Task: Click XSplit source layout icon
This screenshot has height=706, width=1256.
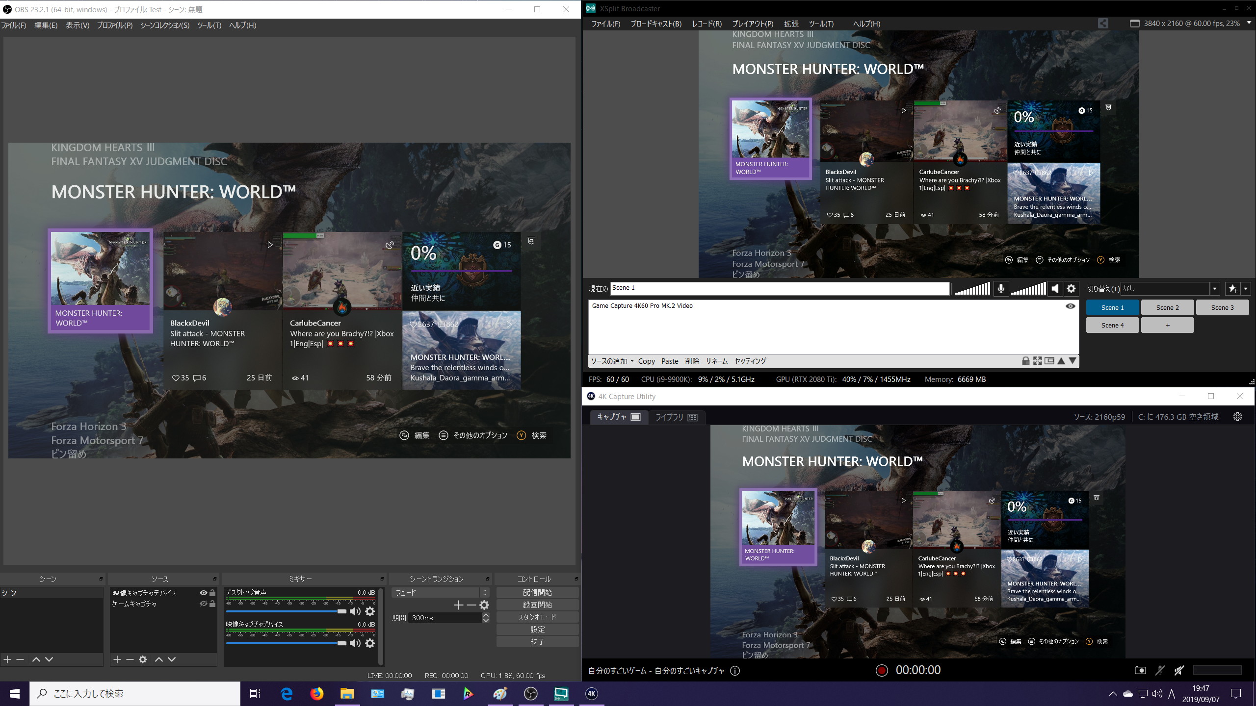Action: click(x=1049, y=361)
